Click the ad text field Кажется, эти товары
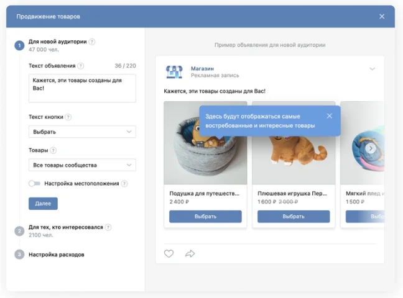 [82, 88]
